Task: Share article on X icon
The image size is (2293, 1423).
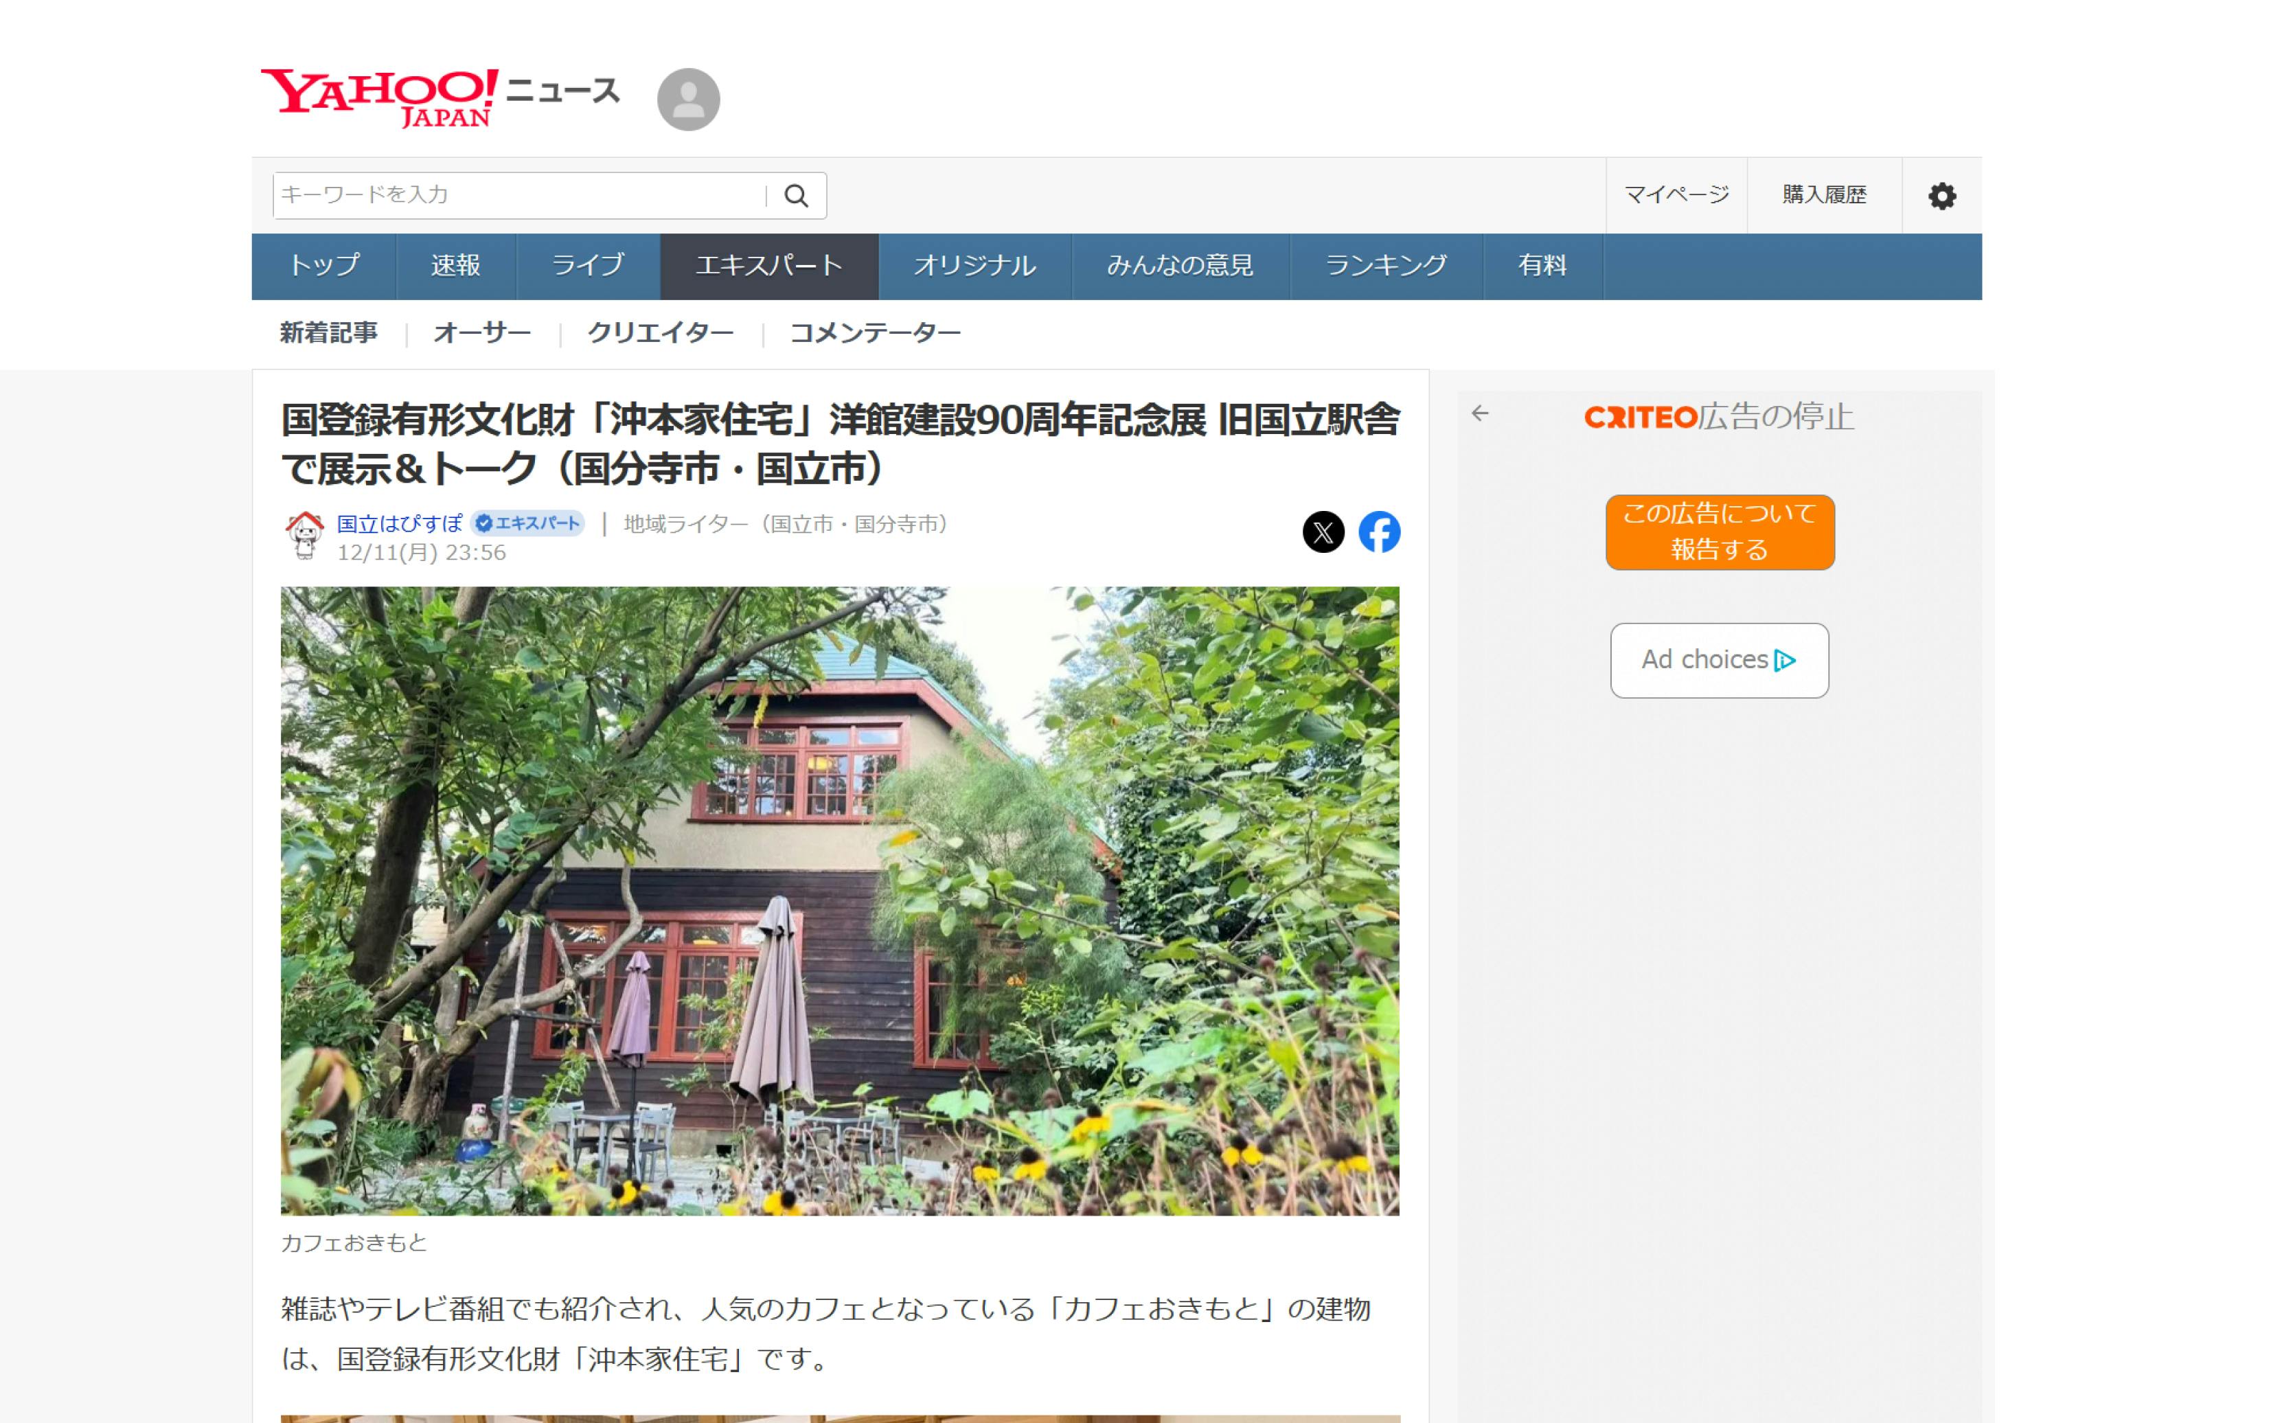Action: pos(1323,532)
